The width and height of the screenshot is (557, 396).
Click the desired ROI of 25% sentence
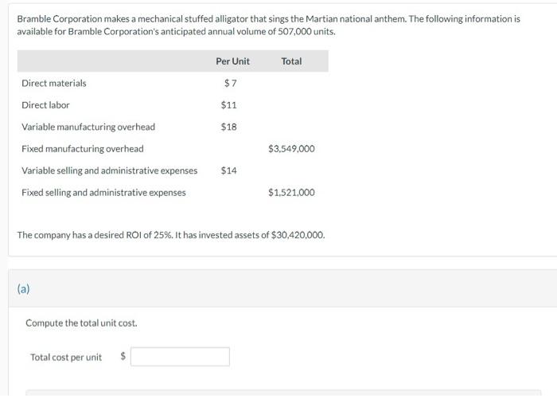click(171, 235)
